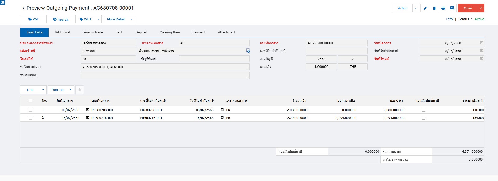Screen dimensions: 498x181
Task: Open the Attachment tab
Action: tap(227, 32)
